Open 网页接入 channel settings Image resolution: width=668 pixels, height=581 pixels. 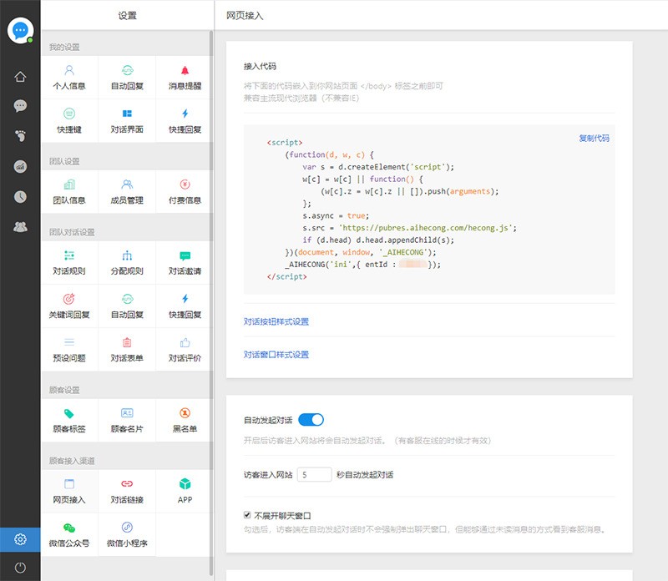tap(69, 491)
